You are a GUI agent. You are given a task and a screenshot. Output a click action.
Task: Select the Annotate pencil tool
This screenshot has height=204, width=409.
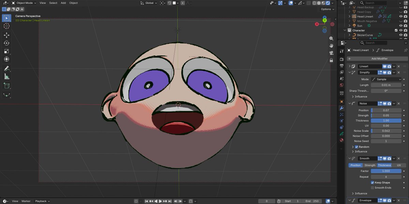pos(6,68)
